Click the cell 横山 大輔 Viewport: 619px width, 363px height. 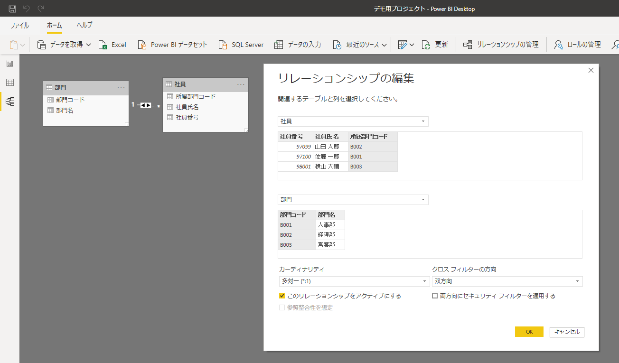(x=330, y=167)
